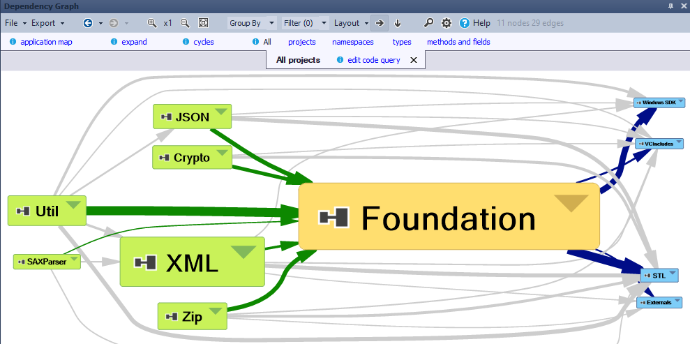
Task: Expand the Zip node triangle
Action: tap(216, 311)
